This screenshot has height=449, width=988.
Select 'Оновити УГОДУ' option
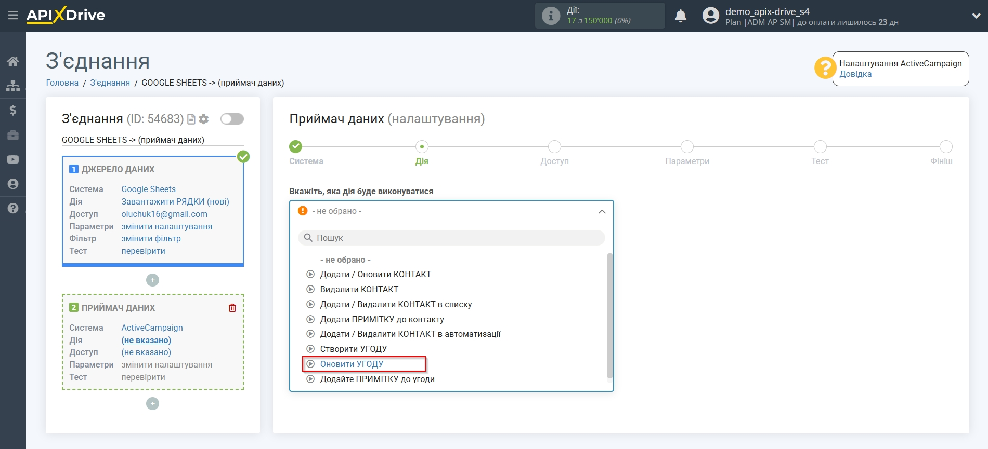[352, 364]
